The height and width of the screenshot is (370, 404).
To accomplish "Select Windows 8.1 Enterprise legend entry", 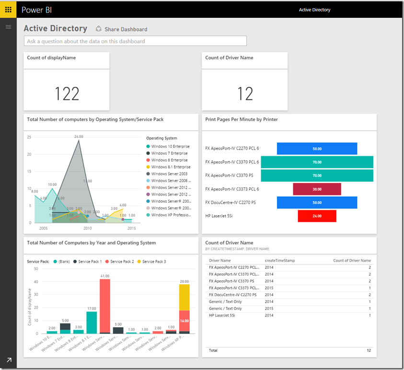I will (x=168, y=167).
